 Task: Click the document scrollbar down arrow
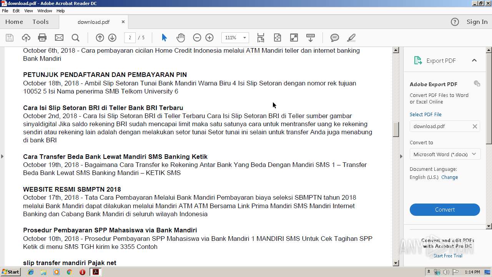(x=396, y=263)
